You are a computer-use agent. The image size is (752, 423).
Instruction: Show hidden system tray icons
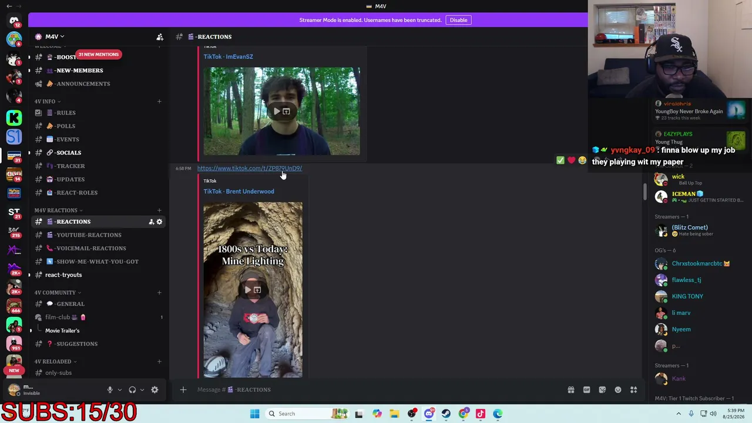tap(679, 414)
